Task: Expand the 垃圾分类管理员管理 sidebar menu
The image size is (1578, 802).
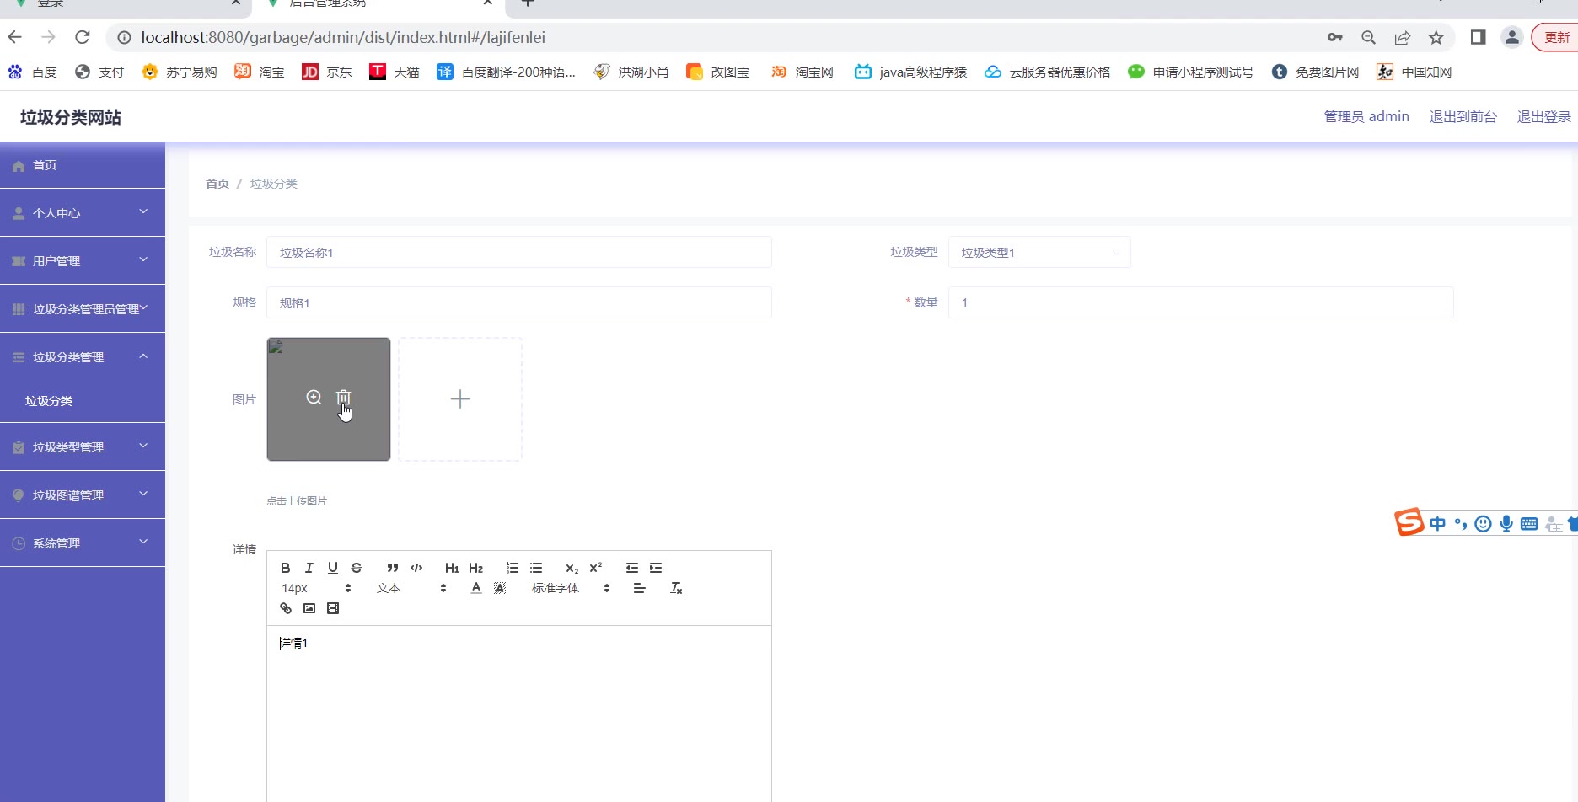Action: coord(83,309)
